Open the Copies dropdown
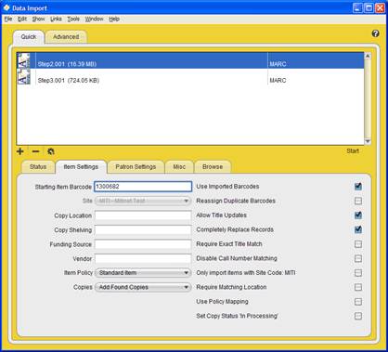 coord(143,287)
